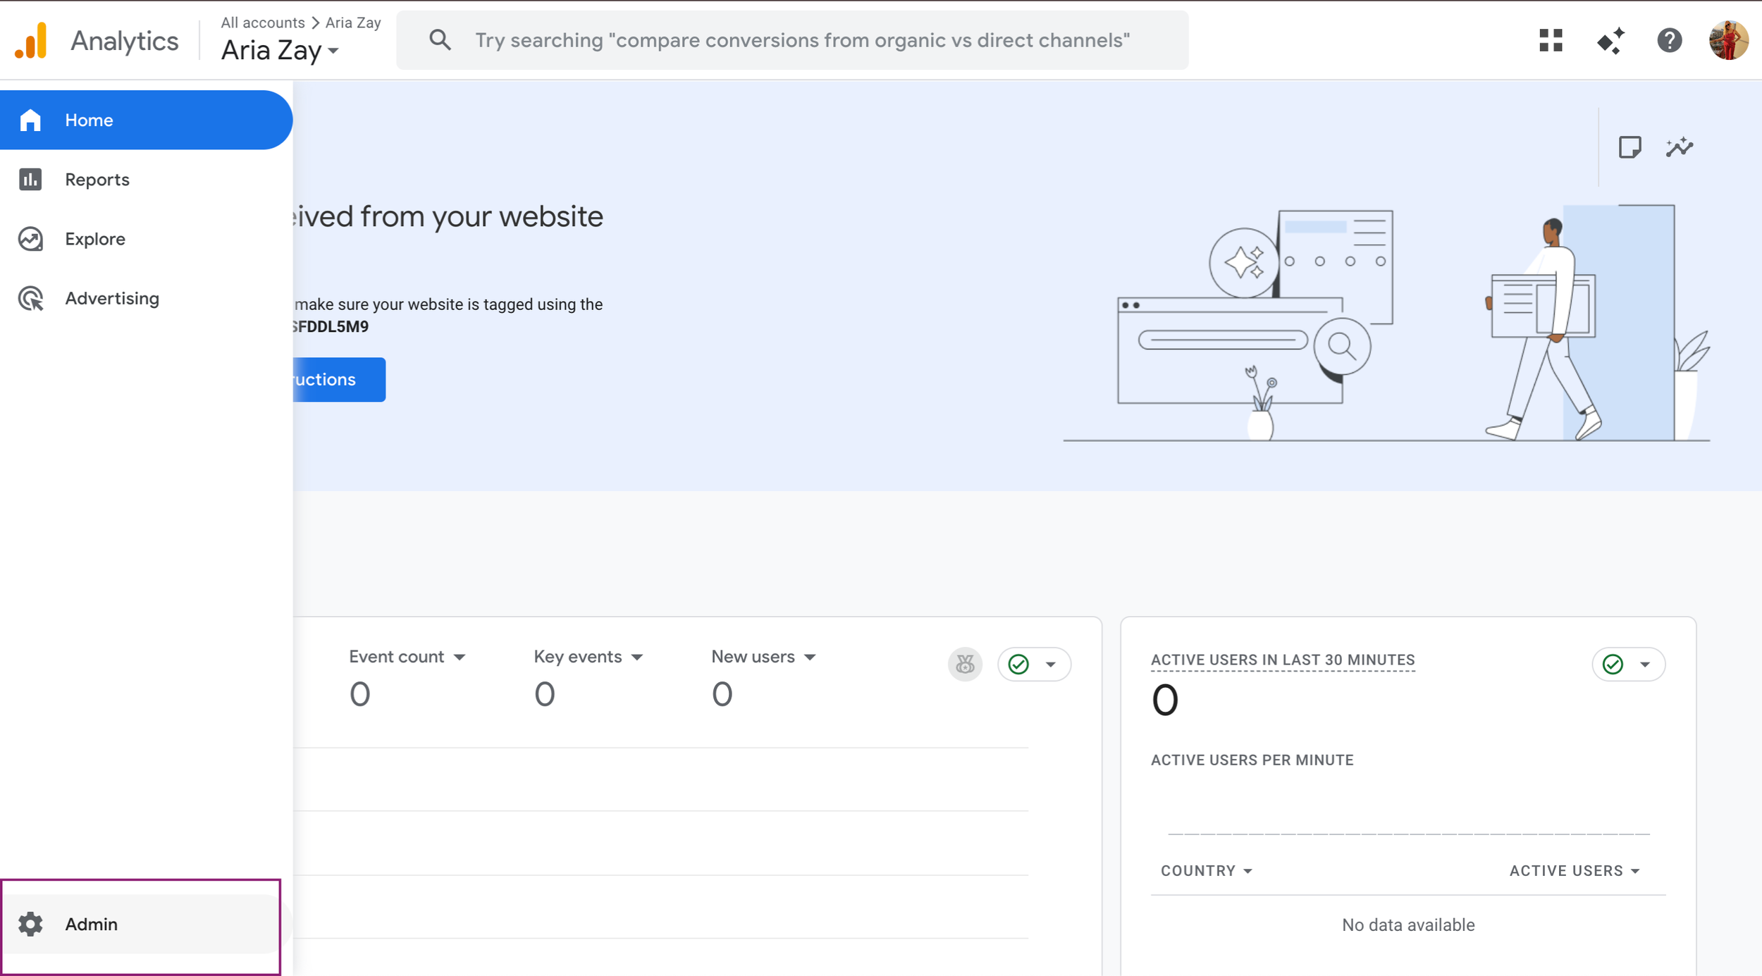Open data quality check dropdown on metrics card

1034,664
